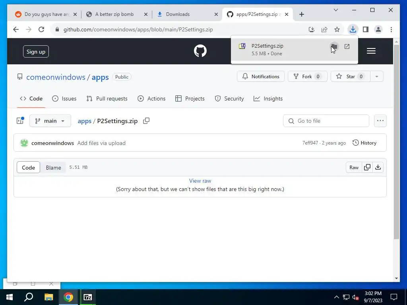
Task: Open Chrome's three-dot menu
Action: tap(391, 29)
